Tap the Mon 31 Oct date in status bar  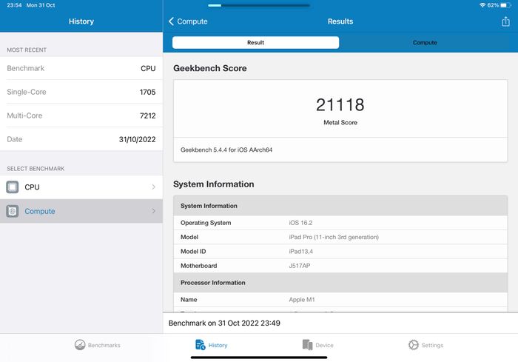click(x=41, y=5)
